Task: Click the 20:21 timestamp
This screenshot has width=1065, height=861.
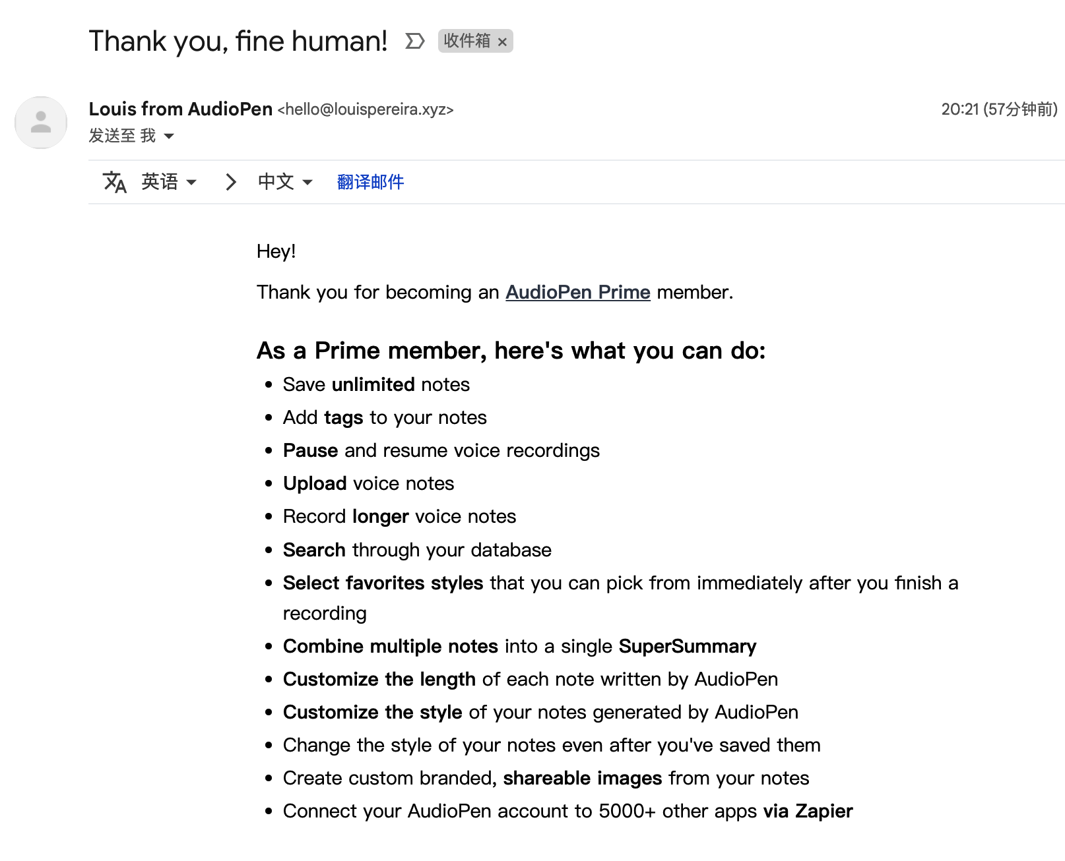Action: [999, 109]
